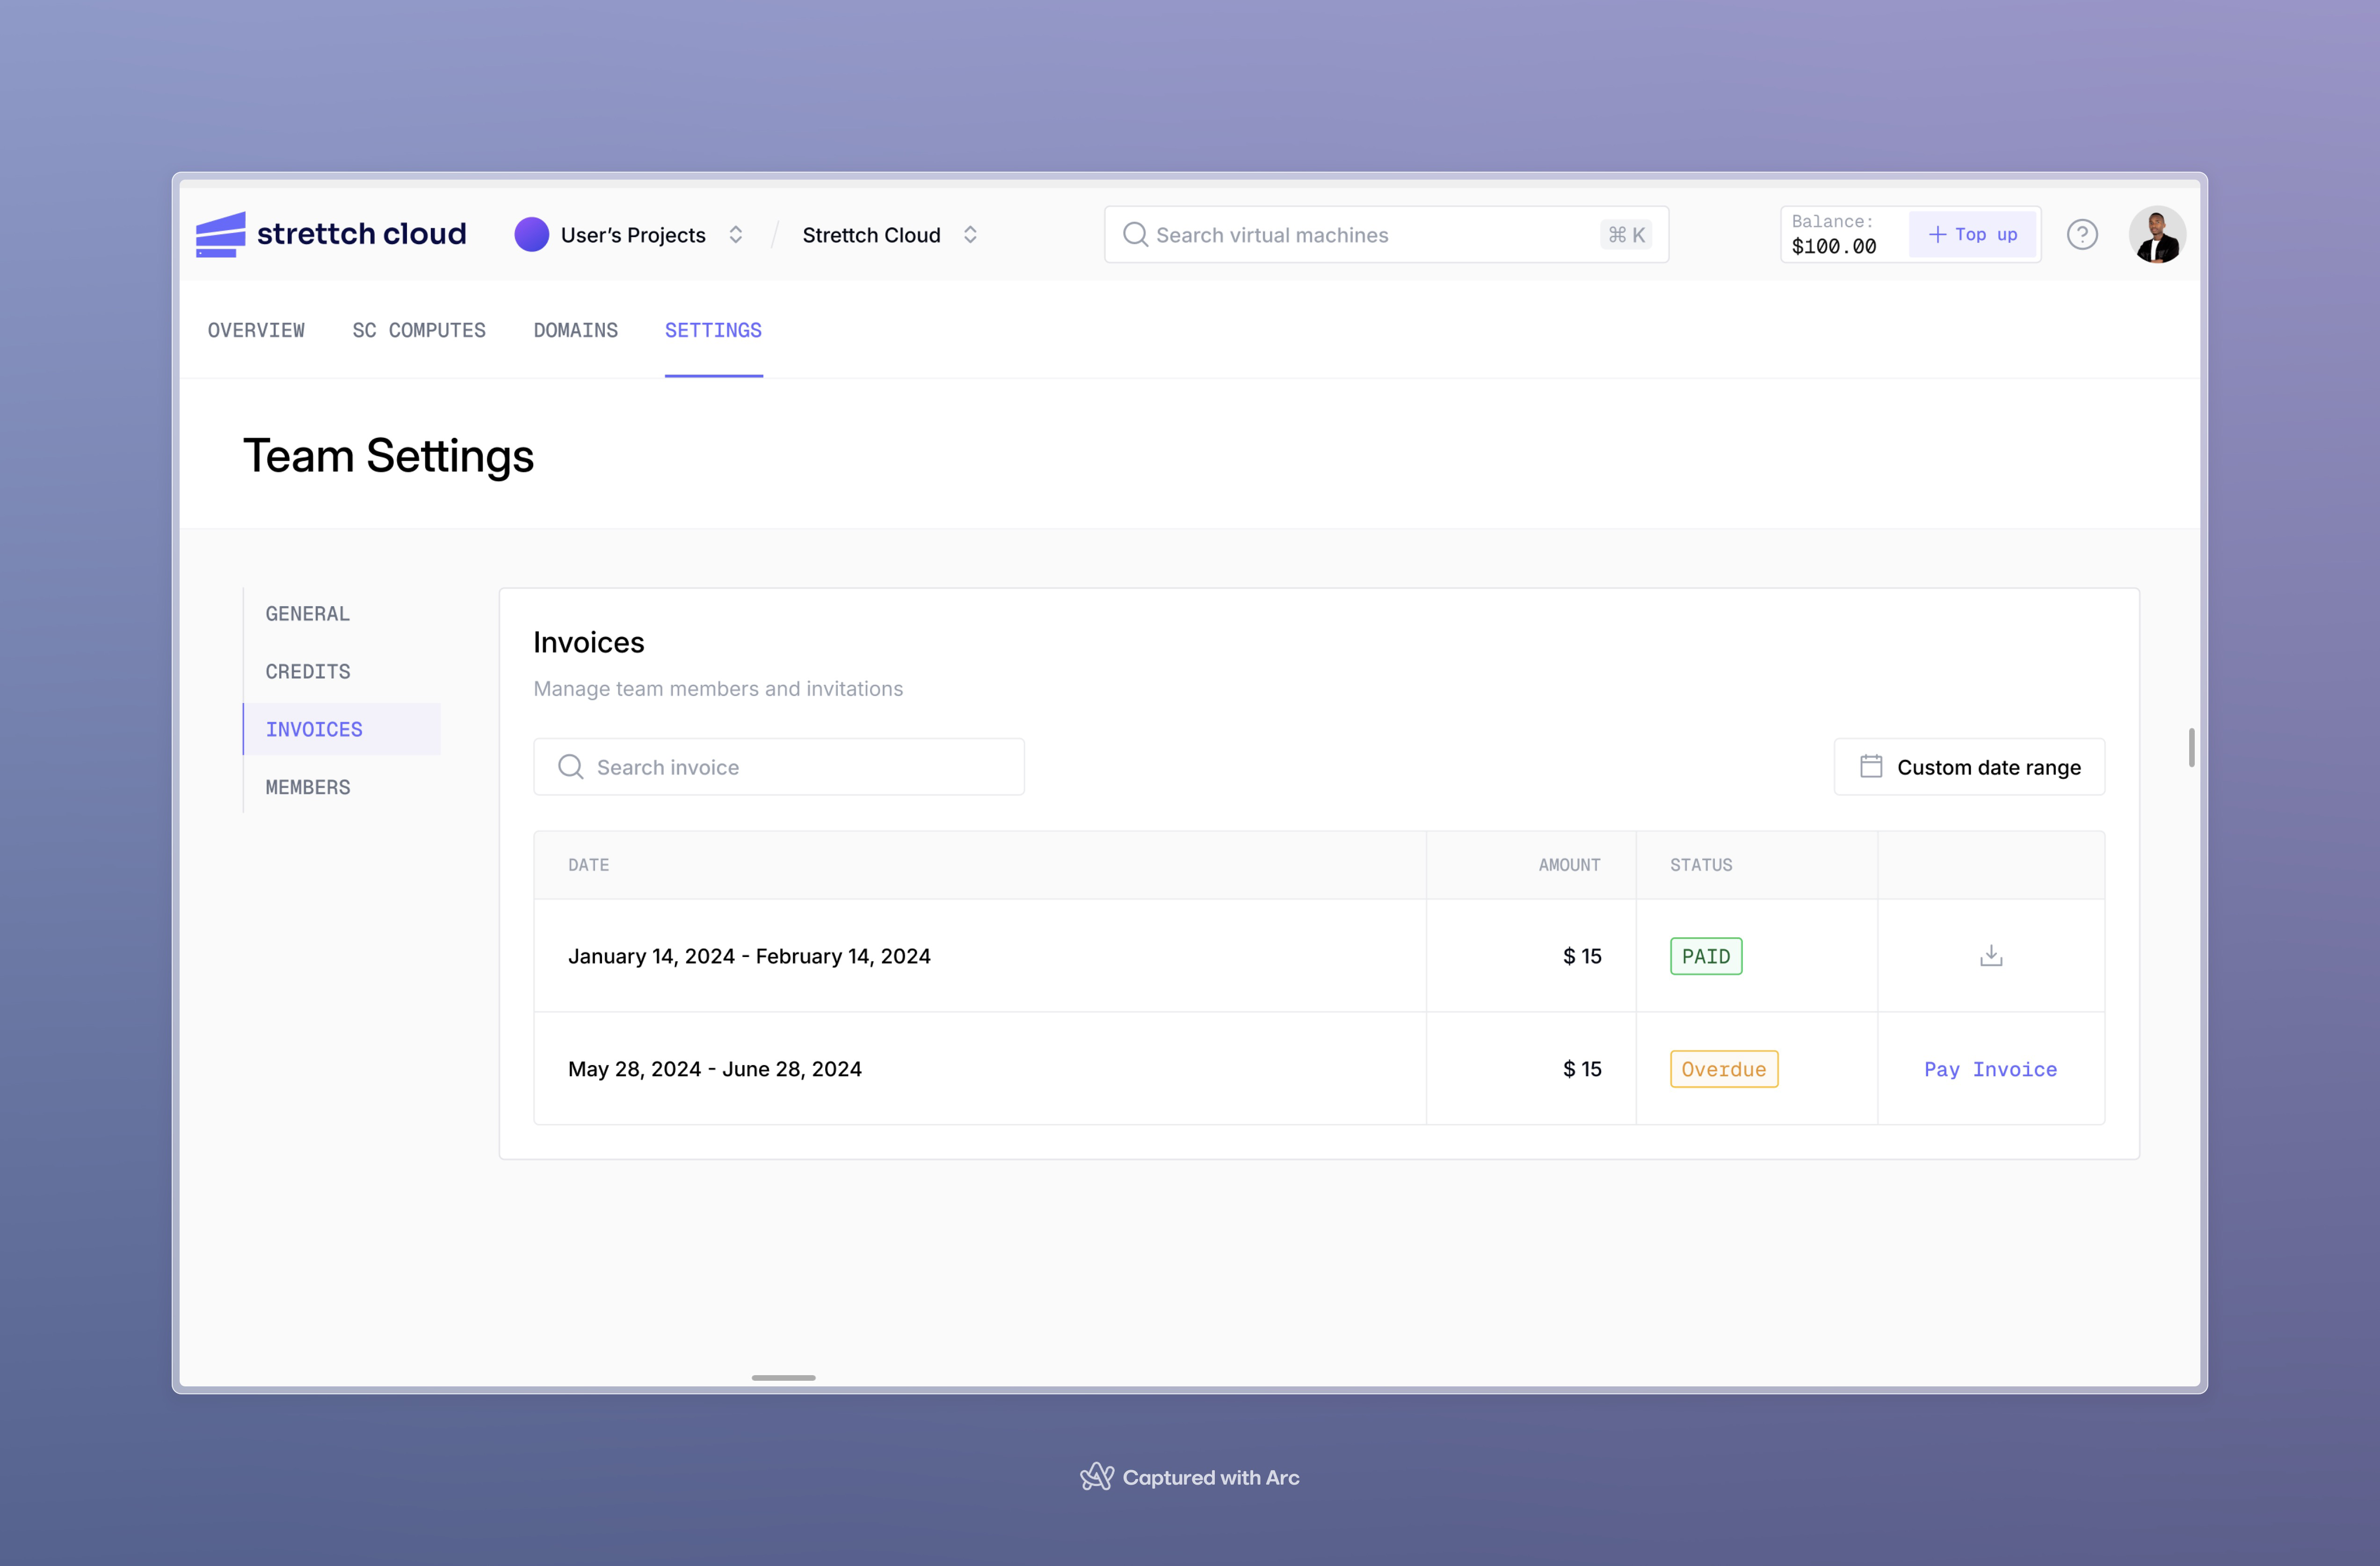The width and height of the screenshot is (2380, 1566).
Task: Click the search invoice magnifier icon
Action: pos(570,767)
